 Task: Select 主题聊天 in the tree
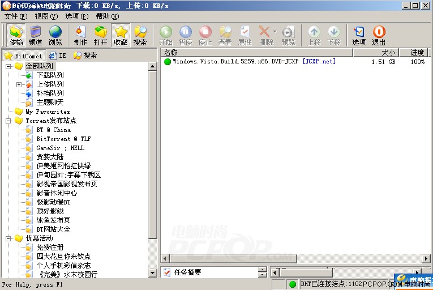coord(50,103)
